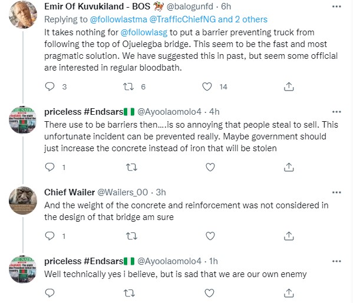The width and height of the screenshot is (357, 303).
Task: Reply to Chief Wailer's tweet
Action: [x=49, y=235]
